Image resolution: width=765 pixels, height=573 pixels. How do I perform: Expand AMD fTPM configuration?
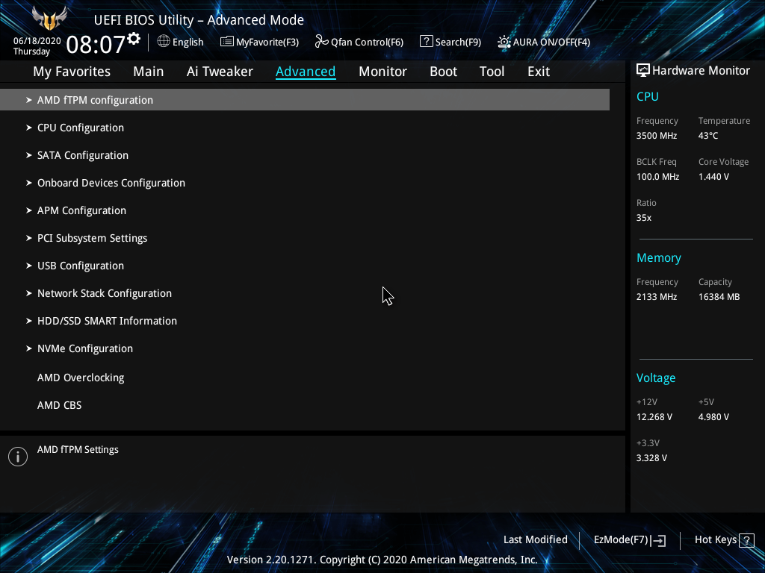point(95,99)
